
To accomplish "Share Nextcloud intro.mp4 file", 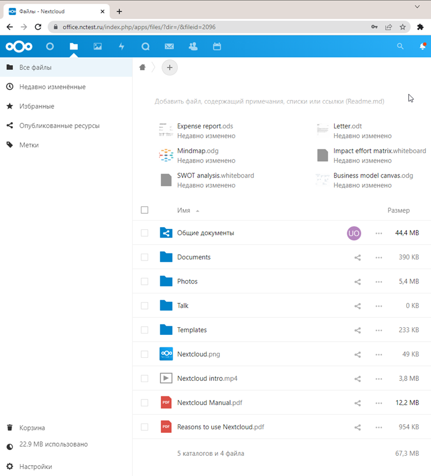I will tap(358, 379).
